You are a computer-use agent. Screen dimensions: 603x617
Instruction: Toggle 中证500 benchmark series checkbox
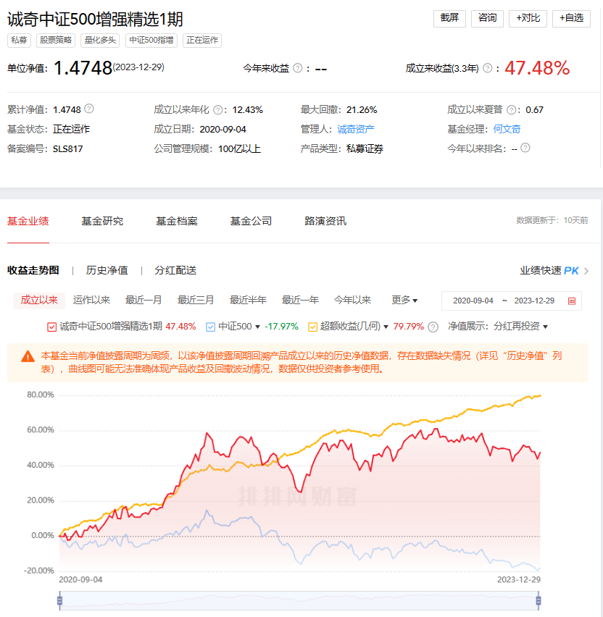click(x=211, y=327)
